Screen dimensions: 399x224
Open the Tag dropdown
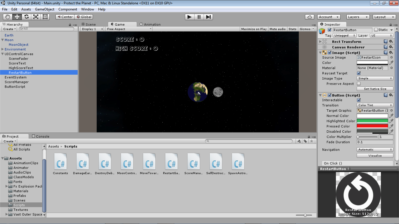pyautogui.click(x=345, y=36)
